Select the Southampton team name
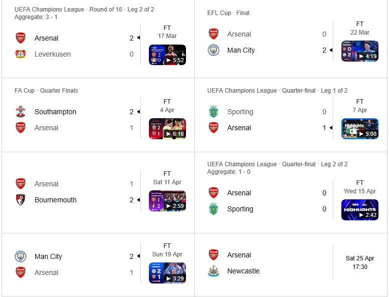 [55, 112]
